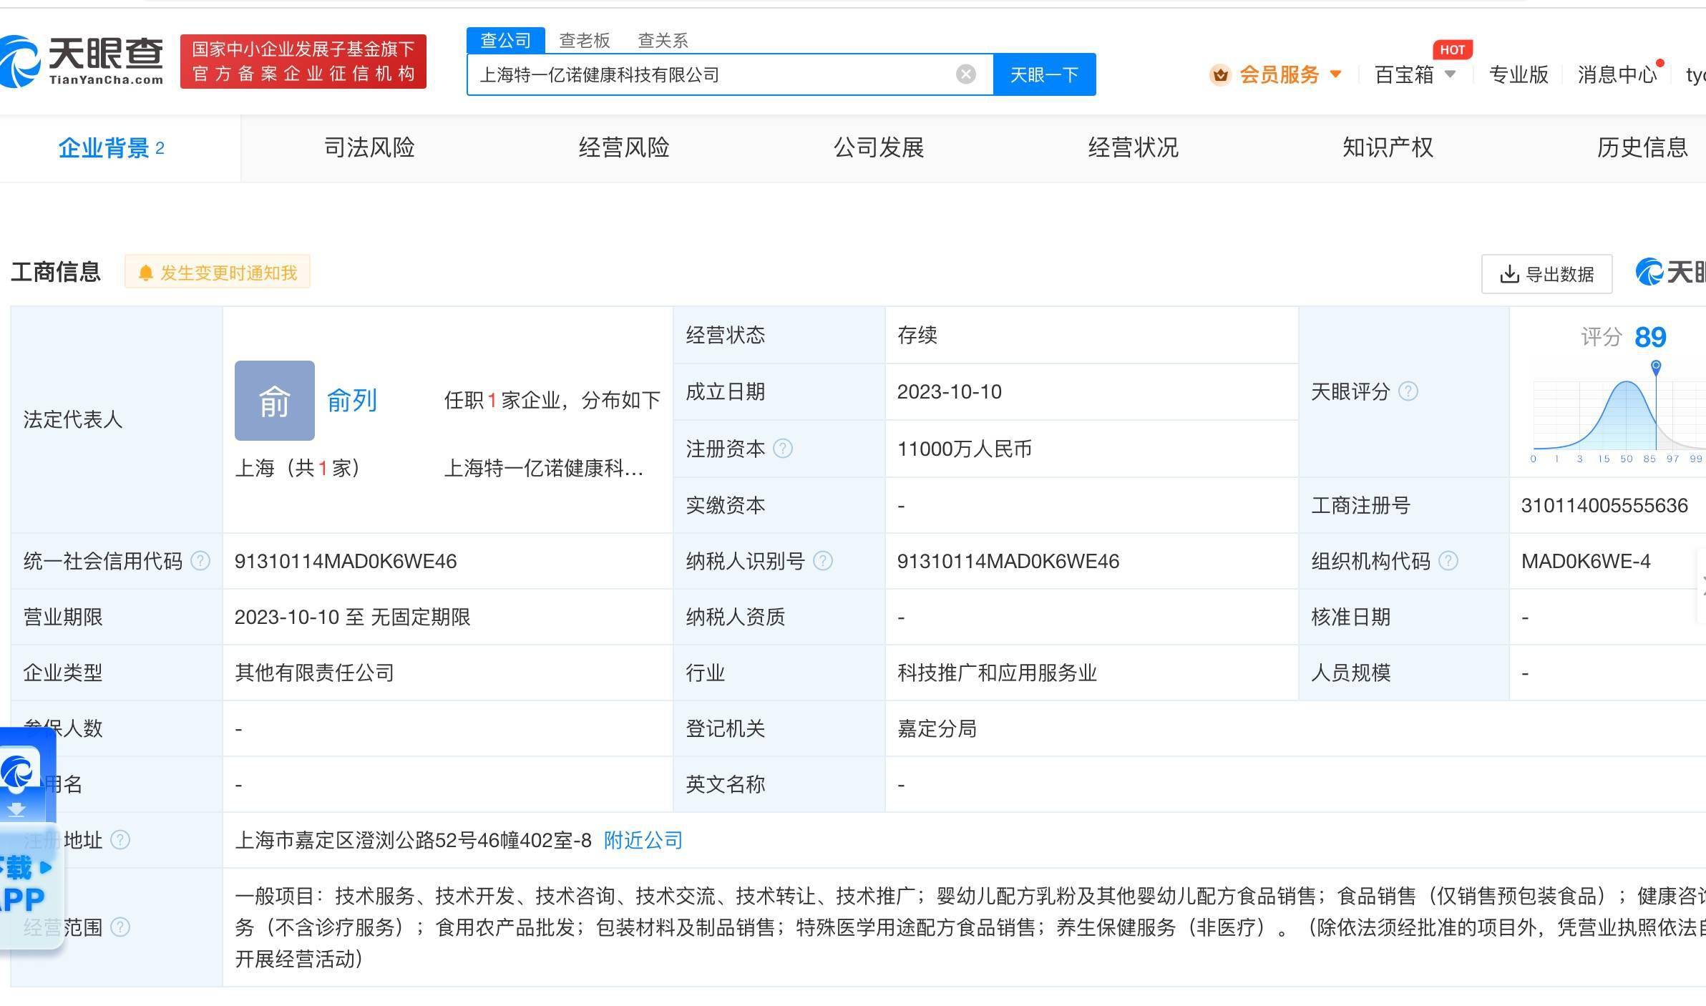Switch to 查关系 search tab
Image resolution: width=1706 pixels, height=1006 pixels.
pyautogui.click(x=663, y=41)
